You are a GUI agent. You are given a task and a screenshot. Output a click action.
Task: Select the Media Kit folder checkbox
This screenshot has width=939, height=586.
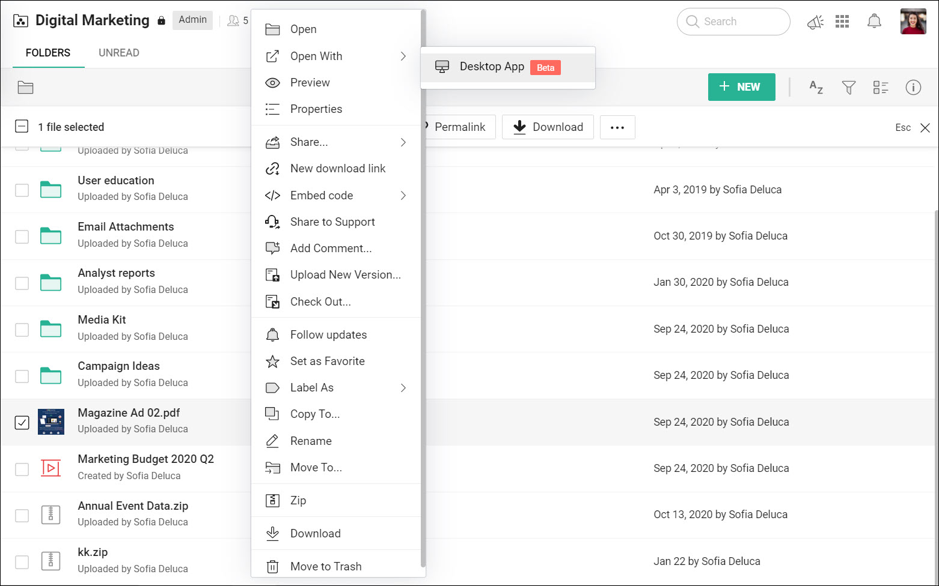[22, 329]
